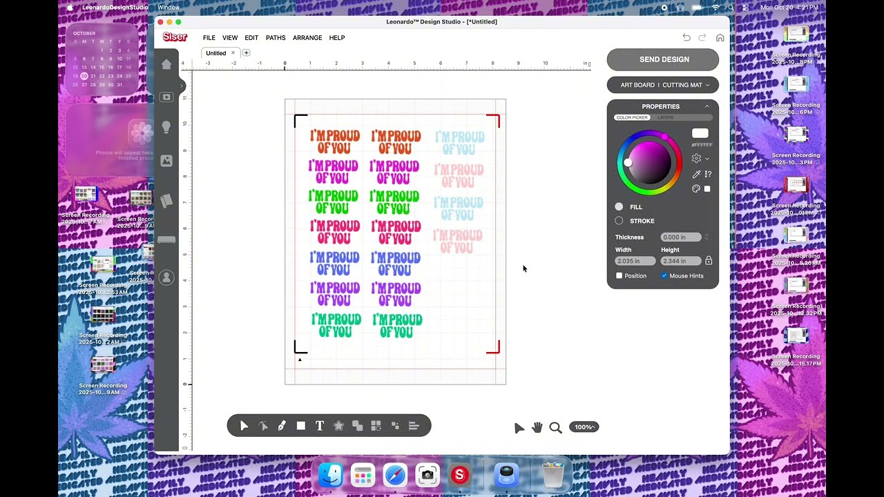Open the align lines tool
Image resolution: width=884 pixels, height=497 pixels.
[414, 426]
